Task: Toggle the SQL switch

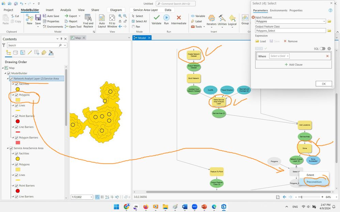Action: tap(322, 49)
